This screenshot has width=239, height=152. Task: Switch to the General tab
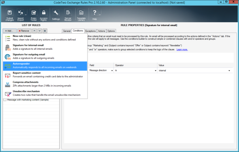point(66,31)
